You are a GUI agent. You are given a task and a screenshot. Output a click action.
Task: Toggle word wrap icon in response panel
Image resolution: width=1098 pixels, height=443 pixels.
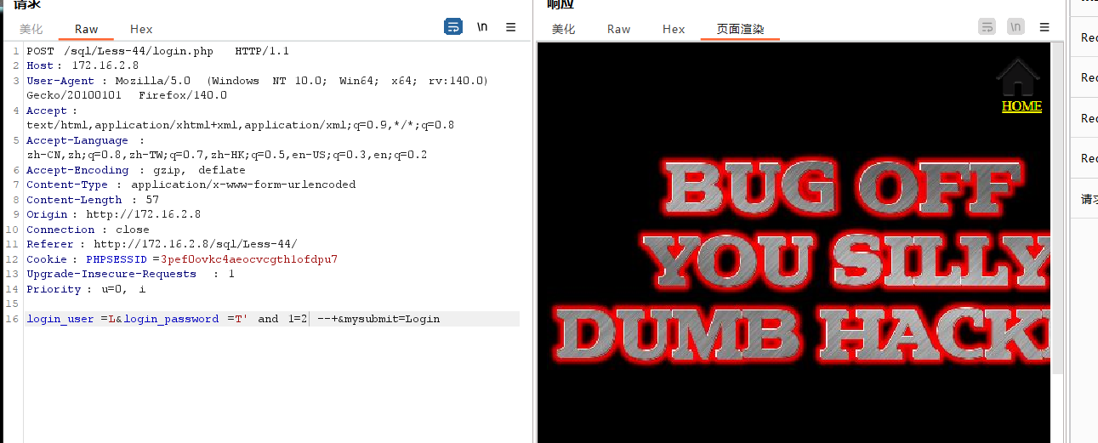click(x=987, y=26)
